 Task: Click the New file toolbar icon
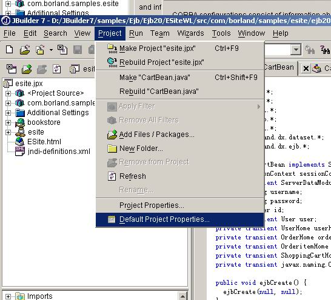tap(10, 50)
